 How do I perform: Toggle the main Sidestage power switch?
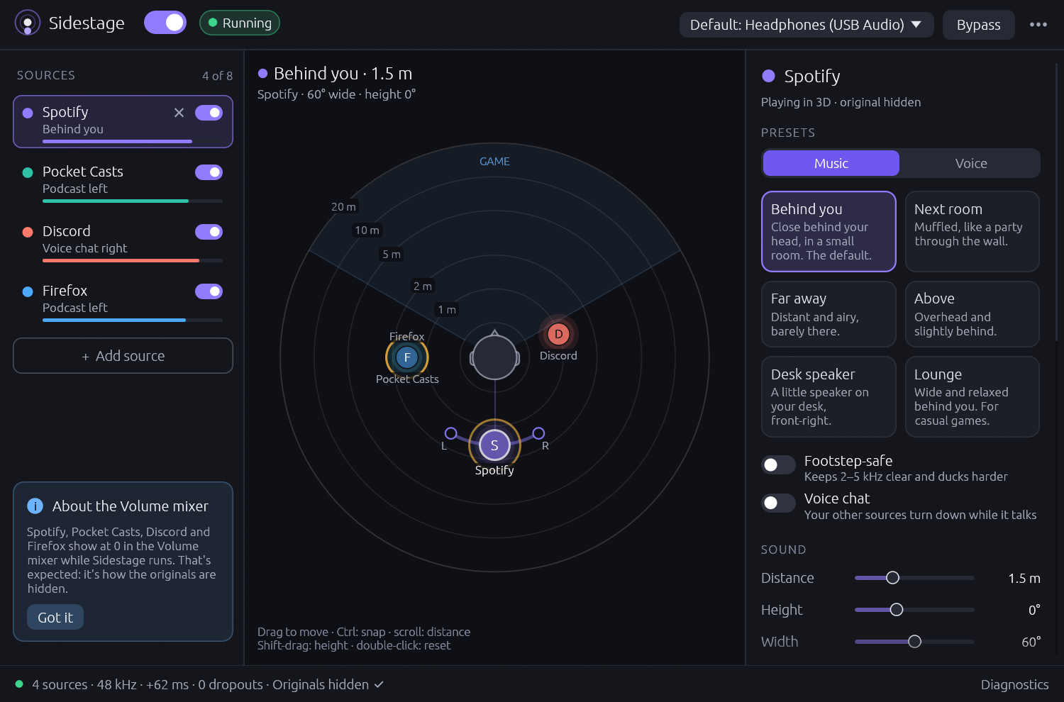165,23
